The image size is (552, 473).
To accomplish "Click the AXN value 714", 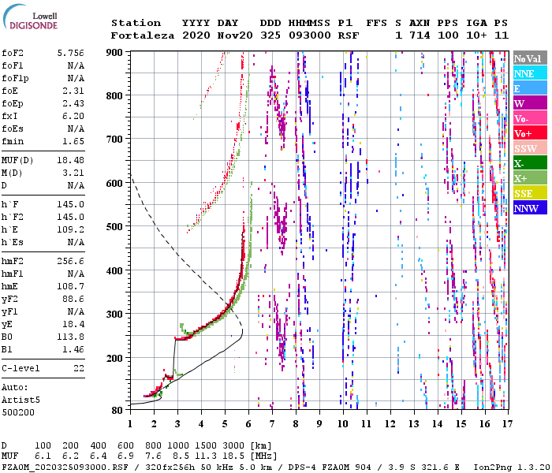I will (420, 35).
